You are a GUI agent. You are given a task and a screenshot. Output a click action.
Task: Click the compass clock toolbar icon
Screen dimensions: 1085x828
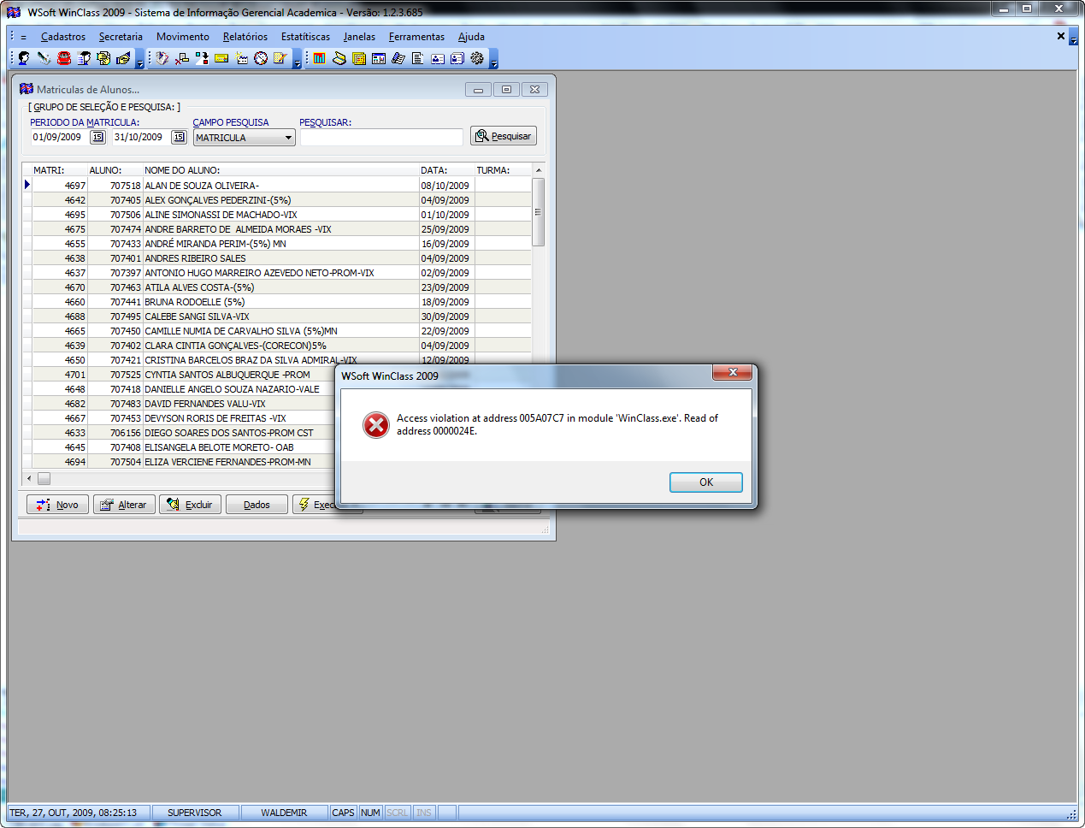[x=261, y=58]
